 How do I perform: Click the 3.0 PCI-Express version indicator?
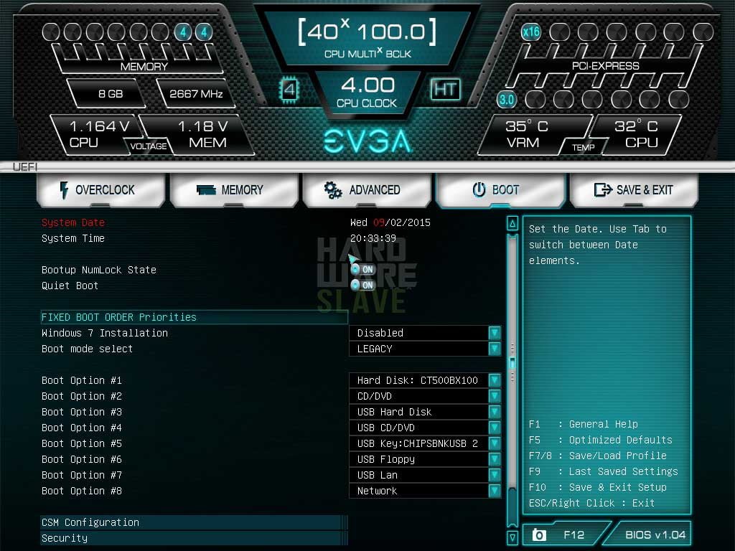coord(506,99)
